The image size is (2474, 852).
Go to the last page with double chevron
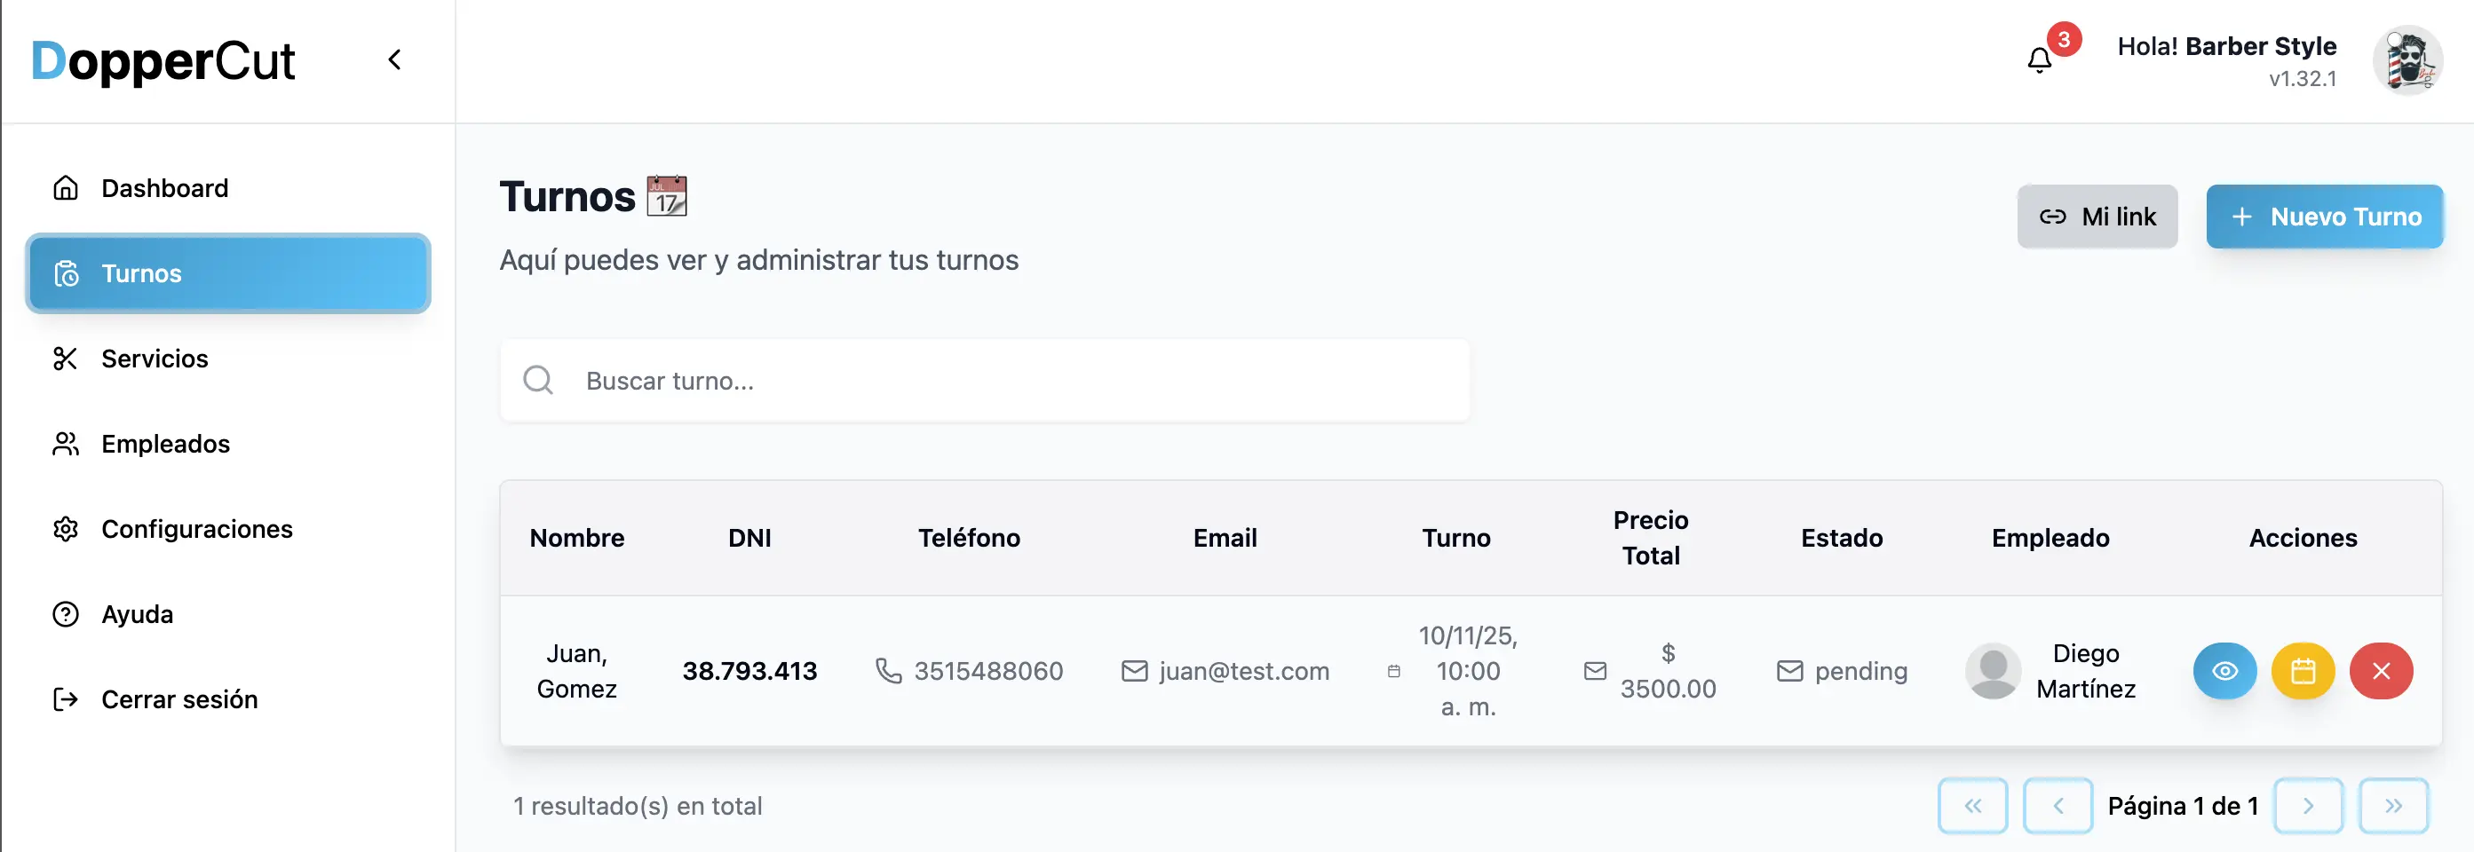coord(2392,806)
